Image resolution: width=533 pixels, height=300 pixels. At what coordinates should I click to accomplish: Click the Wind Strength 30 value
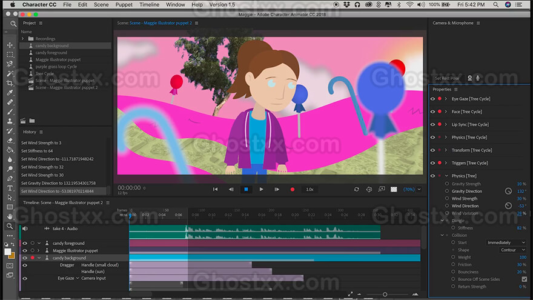click(x=521, y=199)
